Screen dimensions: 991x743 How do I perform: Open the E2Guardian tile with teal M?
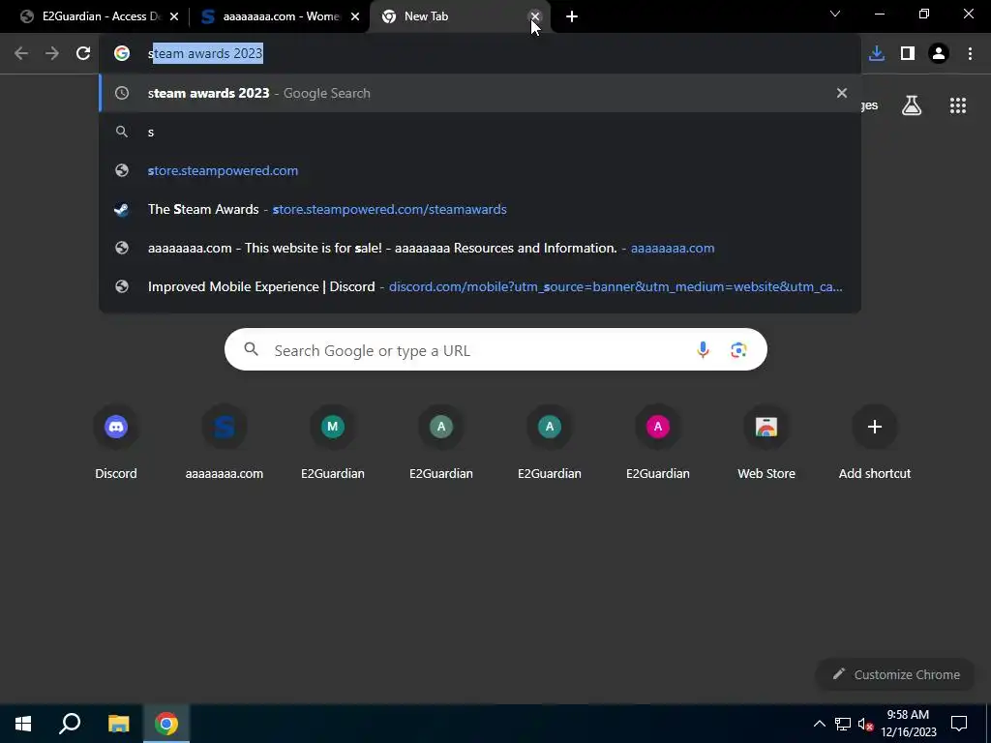[333, 441]
